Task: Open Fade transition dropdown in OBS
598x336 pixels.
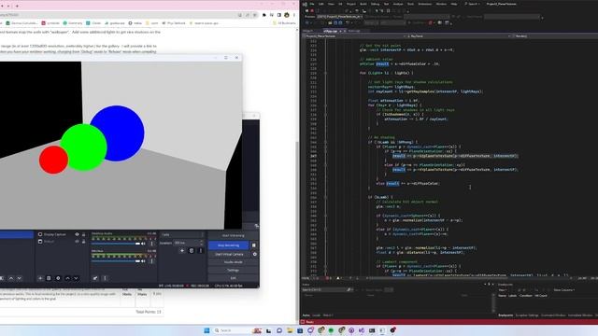Action: click(x=182, y=234)
